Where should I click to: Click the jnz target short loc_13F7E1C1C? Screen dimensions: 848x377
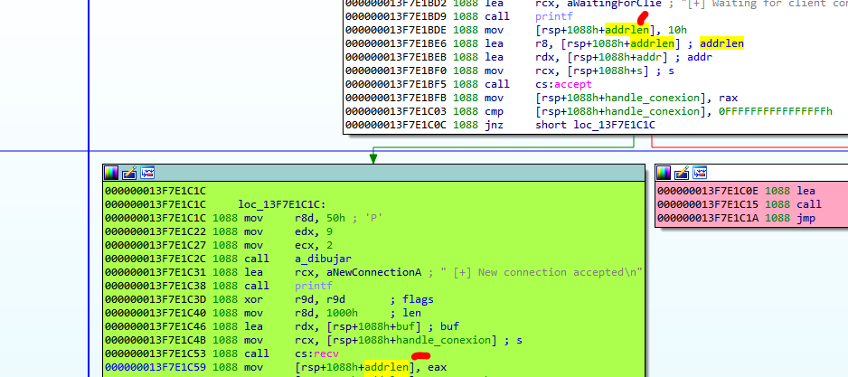[595, 125]
